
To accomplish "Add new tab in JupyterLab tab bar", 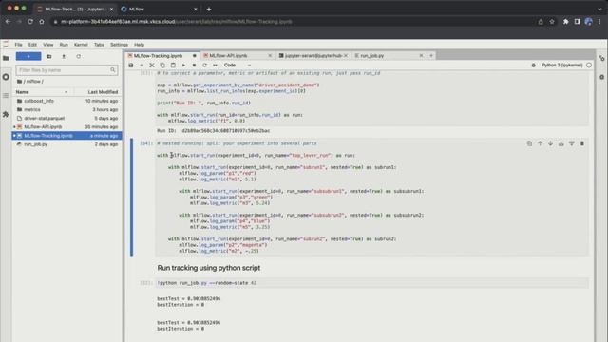I will point(431,56).
